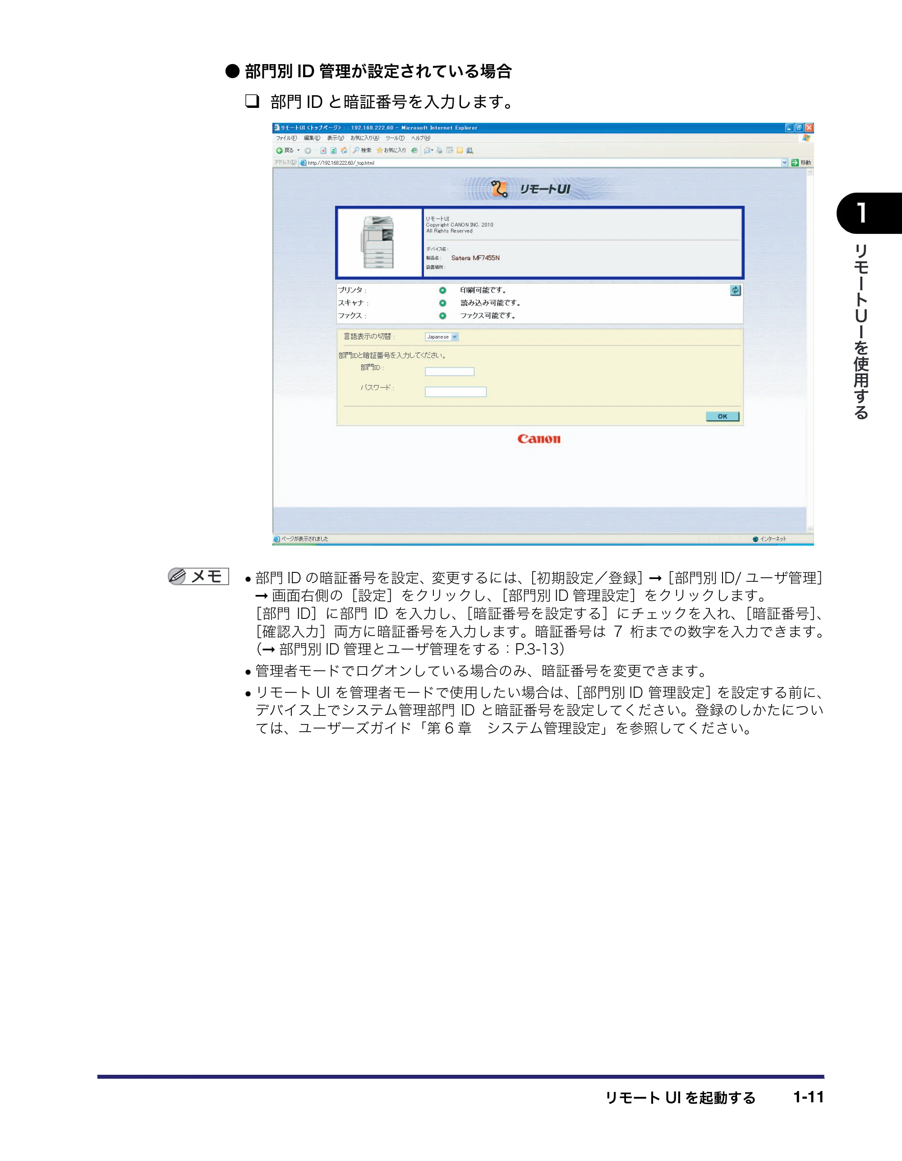902x1161 pixels.
Task: Open the Japanese language display dropdown
Action: [442, 336]
